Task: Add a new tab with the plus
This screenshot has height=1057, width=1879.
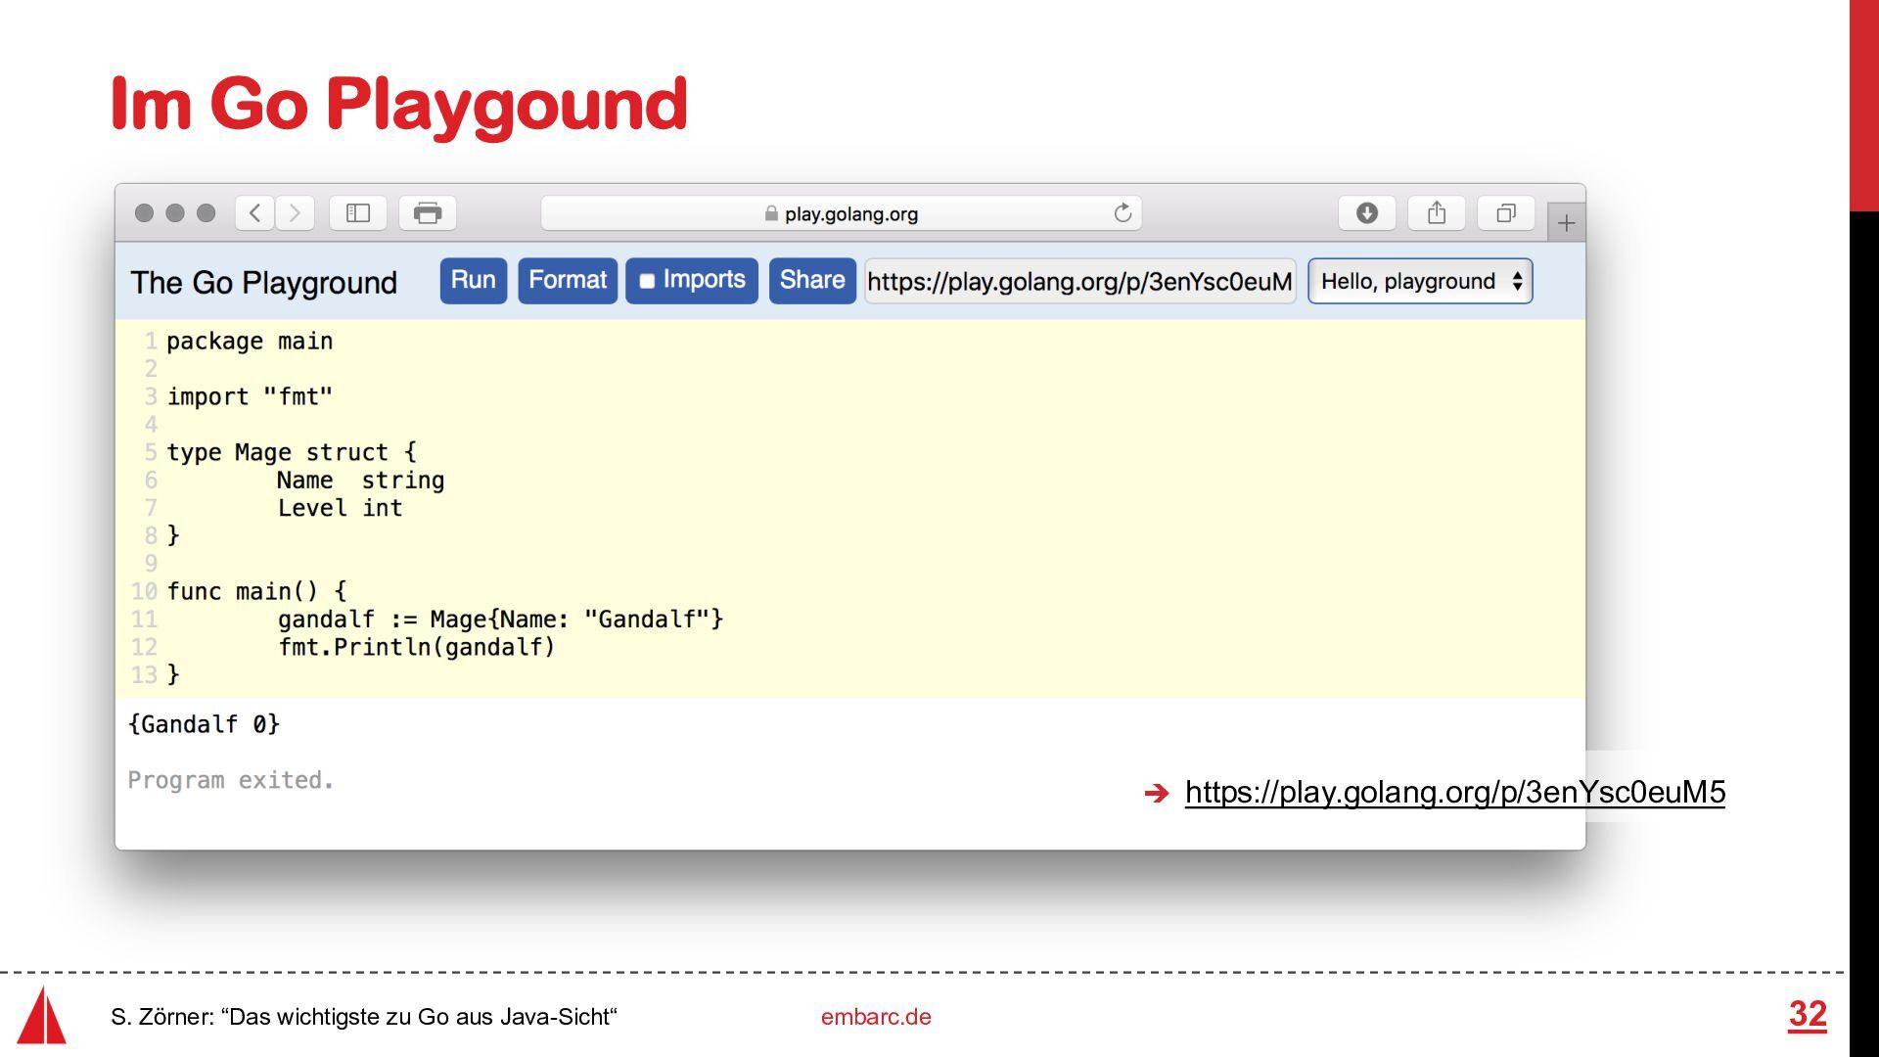Action: click(x=1566, y=223)
